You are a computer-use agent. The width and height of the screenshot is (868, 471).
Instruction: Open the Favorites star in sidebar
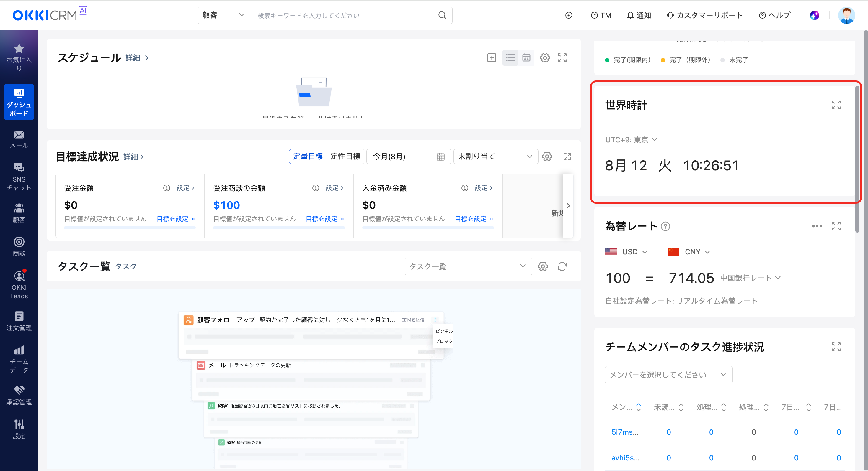pos(19,57)
